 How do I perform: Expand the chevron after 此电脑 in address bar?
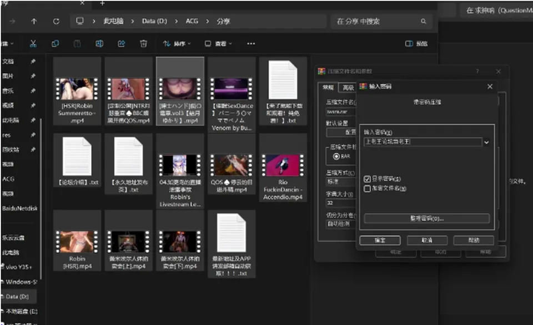click(133, 21)
